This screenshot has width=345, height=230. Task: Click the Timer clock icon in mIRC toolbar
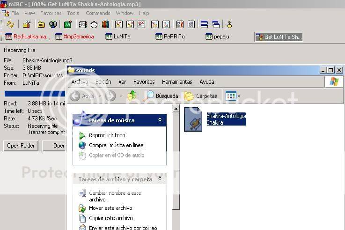click(94, 24)
